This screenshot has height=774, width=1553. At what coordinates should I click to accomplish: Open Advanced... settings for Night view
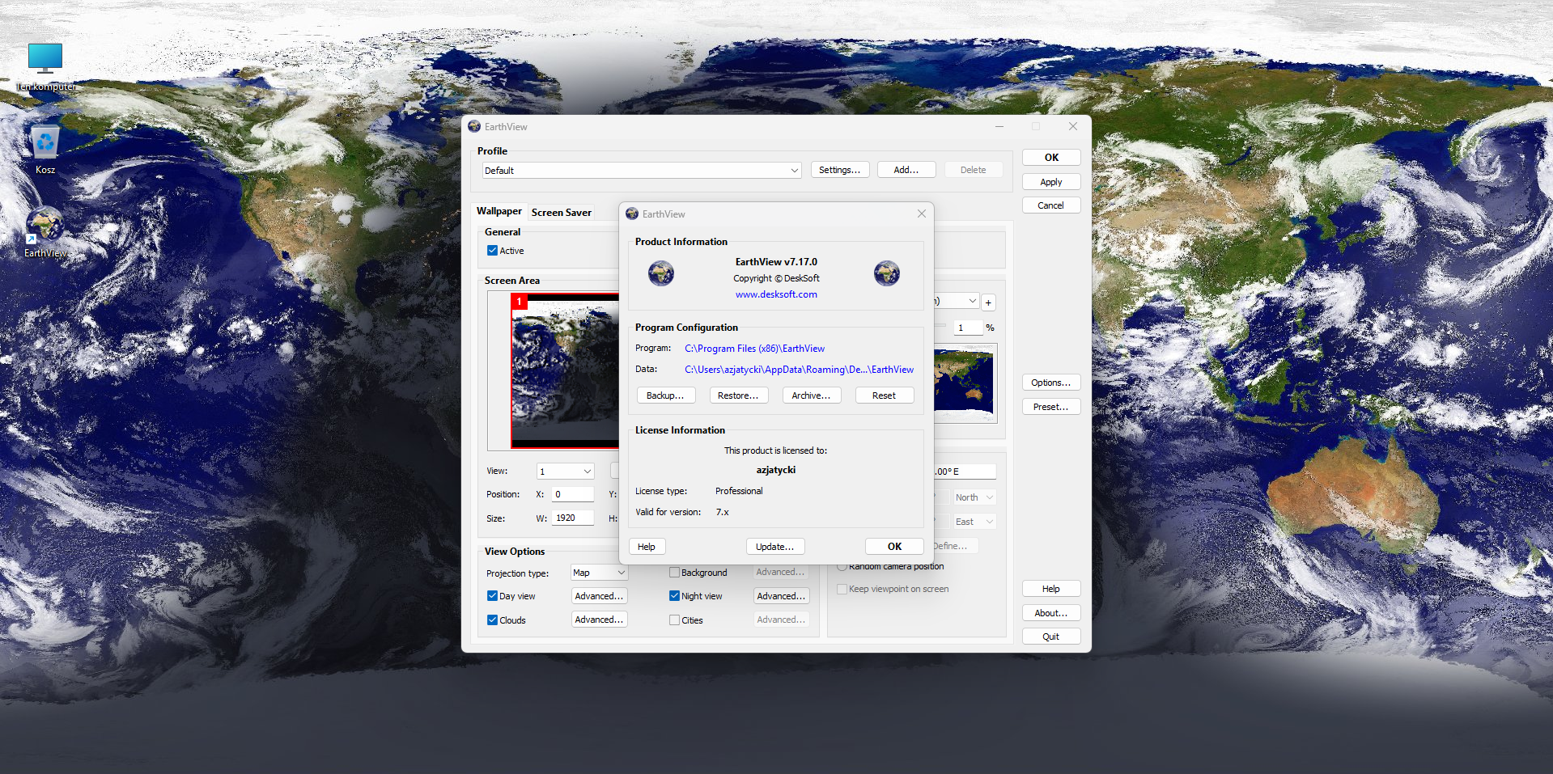781,596
